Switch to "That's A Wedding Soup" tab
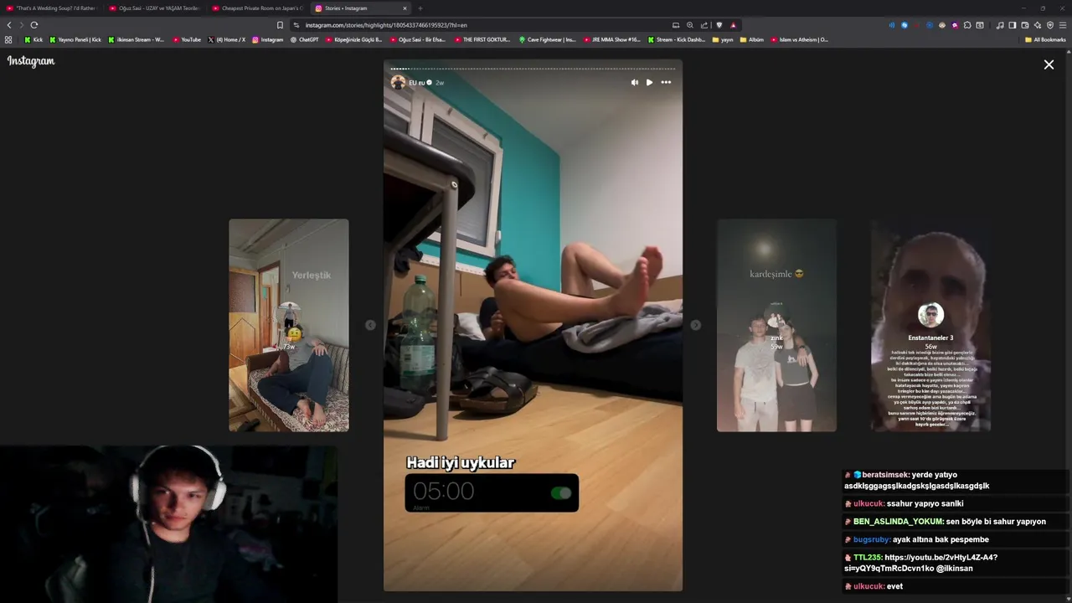This screenshot has height=603, width=1072. pyautogui.click(x=51, y=8)
